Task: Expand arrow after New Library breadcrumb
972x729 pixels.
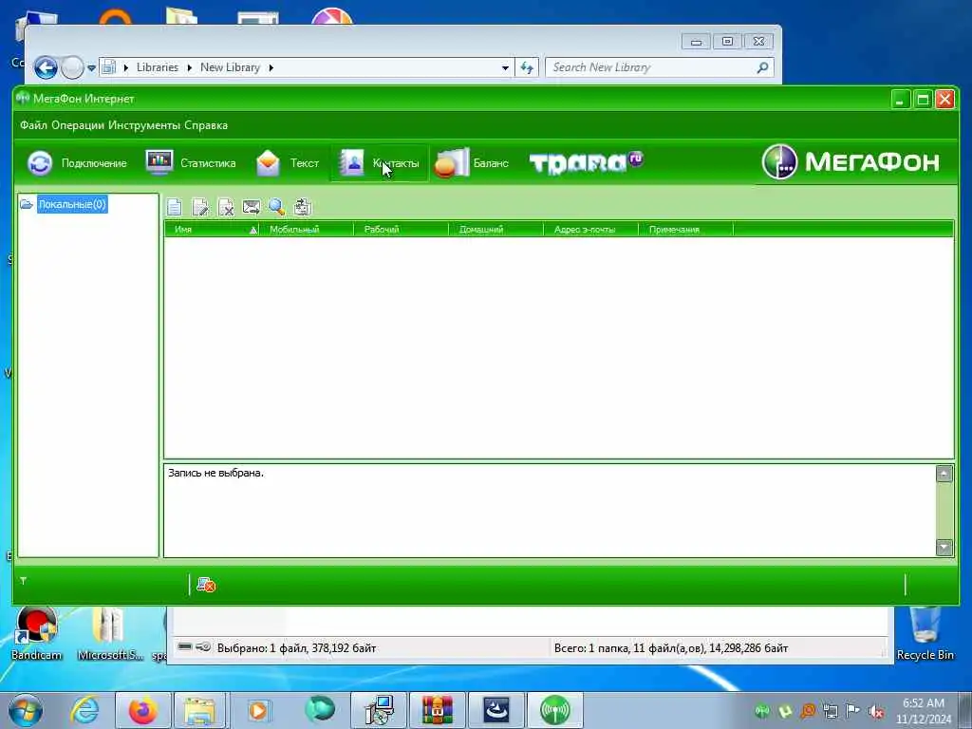Action: coord(271,67)
